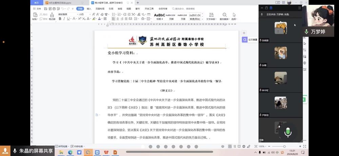This screenshot has height=156, width=339.
Task: Toggle bold formatting in the ribbon
Action: (60, 19)
